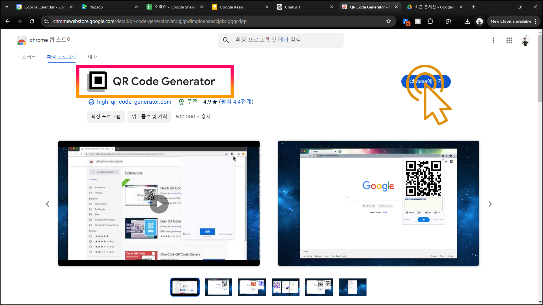
Task: Open the Chrome profile avatar icon
Action: click(x=479, y=21)
